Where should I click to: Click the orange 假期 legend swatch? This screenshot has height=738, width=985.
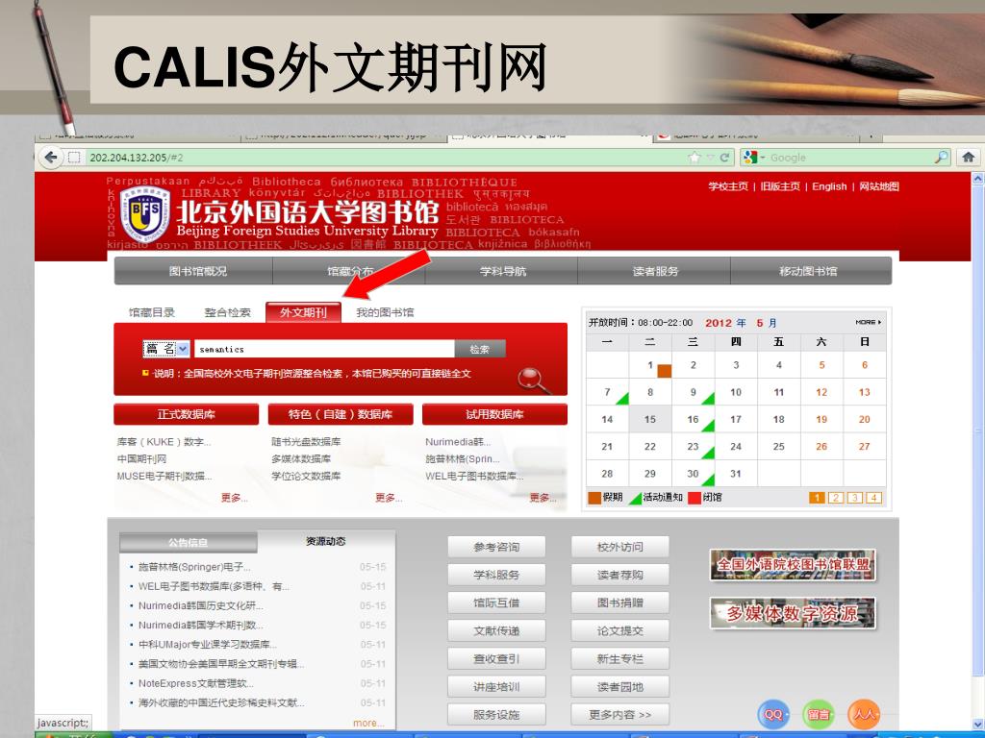[594, 498]
